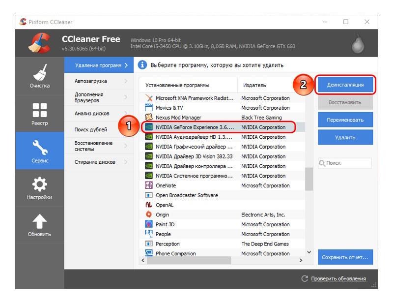Viewport: 393px width, 304px height.
Task: Select the Origin program row text
Action: pos(163,214)
